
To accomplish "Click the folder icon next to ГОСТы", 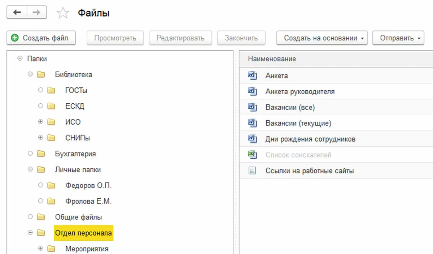I will pos(51,90).
